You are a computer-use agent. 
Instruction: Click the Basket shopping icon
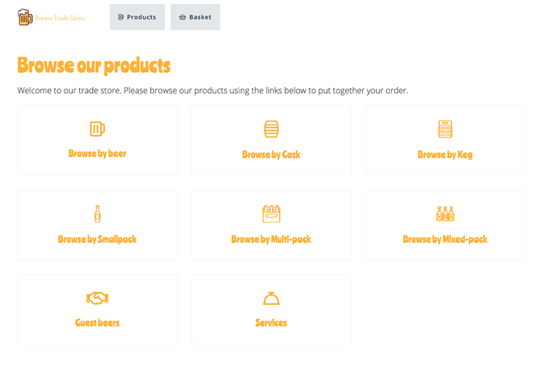pyautogui.click(x=182, y=17)
